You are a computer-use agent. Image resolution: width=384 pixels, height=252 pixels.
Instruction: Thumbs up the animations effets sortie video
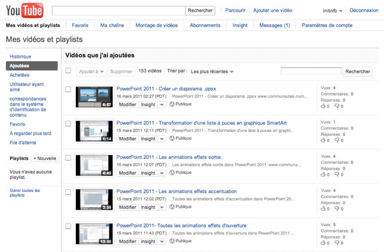pos(323,174)
